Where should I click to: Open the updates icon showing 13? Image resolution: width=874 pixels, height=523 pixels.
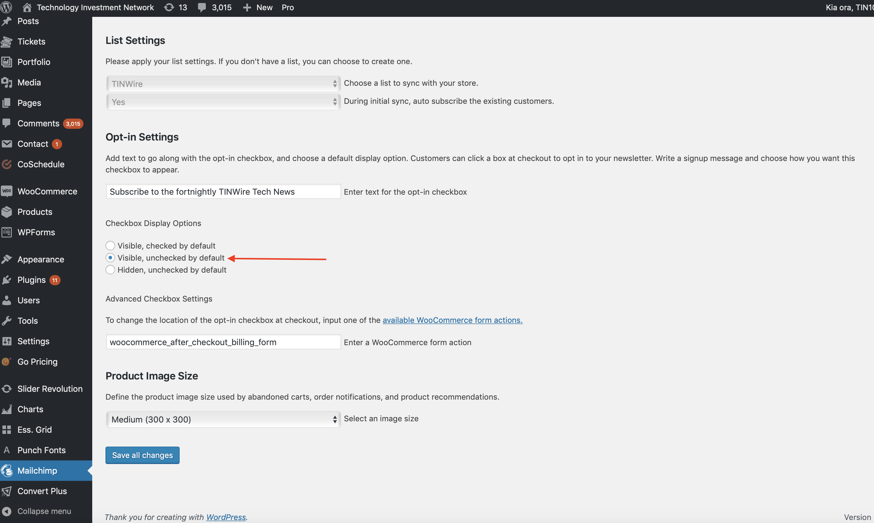coord(169,7)
